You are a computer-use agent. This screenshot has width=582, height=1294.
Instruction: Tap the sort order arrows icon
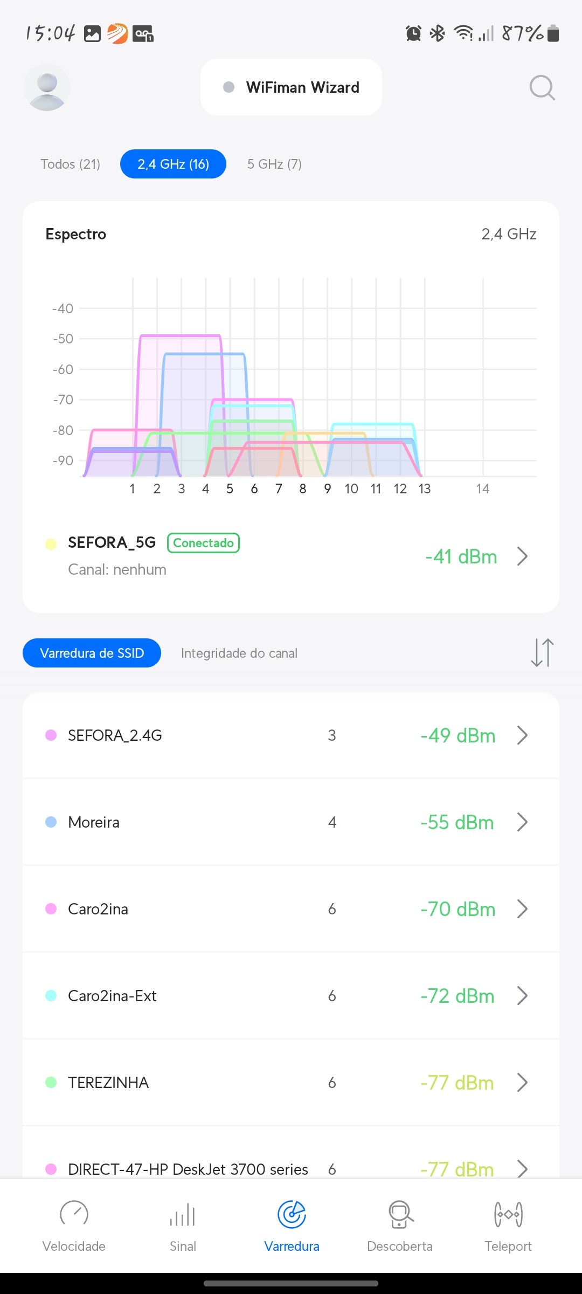[542, 652]
